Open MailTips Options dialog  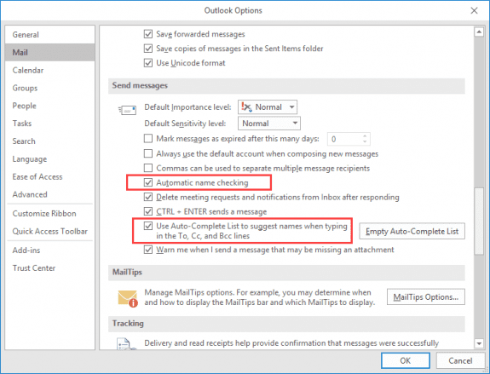[x=425, y=296]
